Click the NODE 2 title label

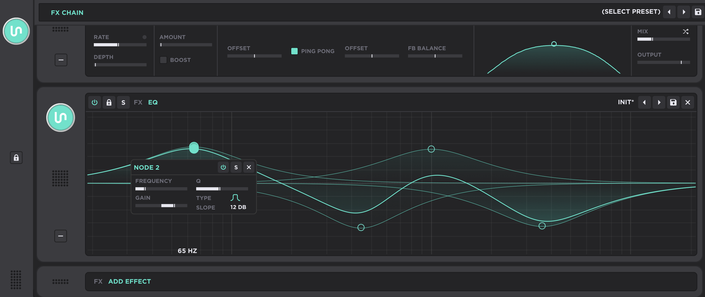pyautogui.click(x=147, y=167)
